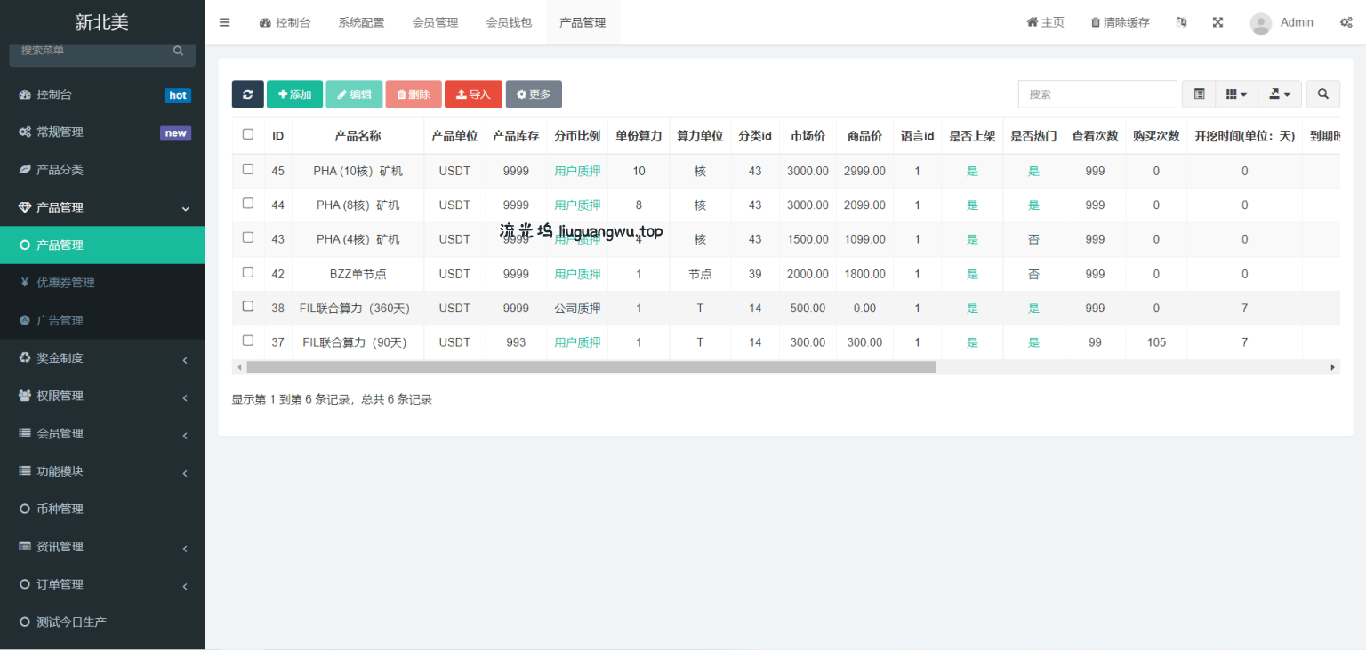1366x650 pixels.
Task: Click the magnifier search button beside export
Action: [x=1322, y=94]
